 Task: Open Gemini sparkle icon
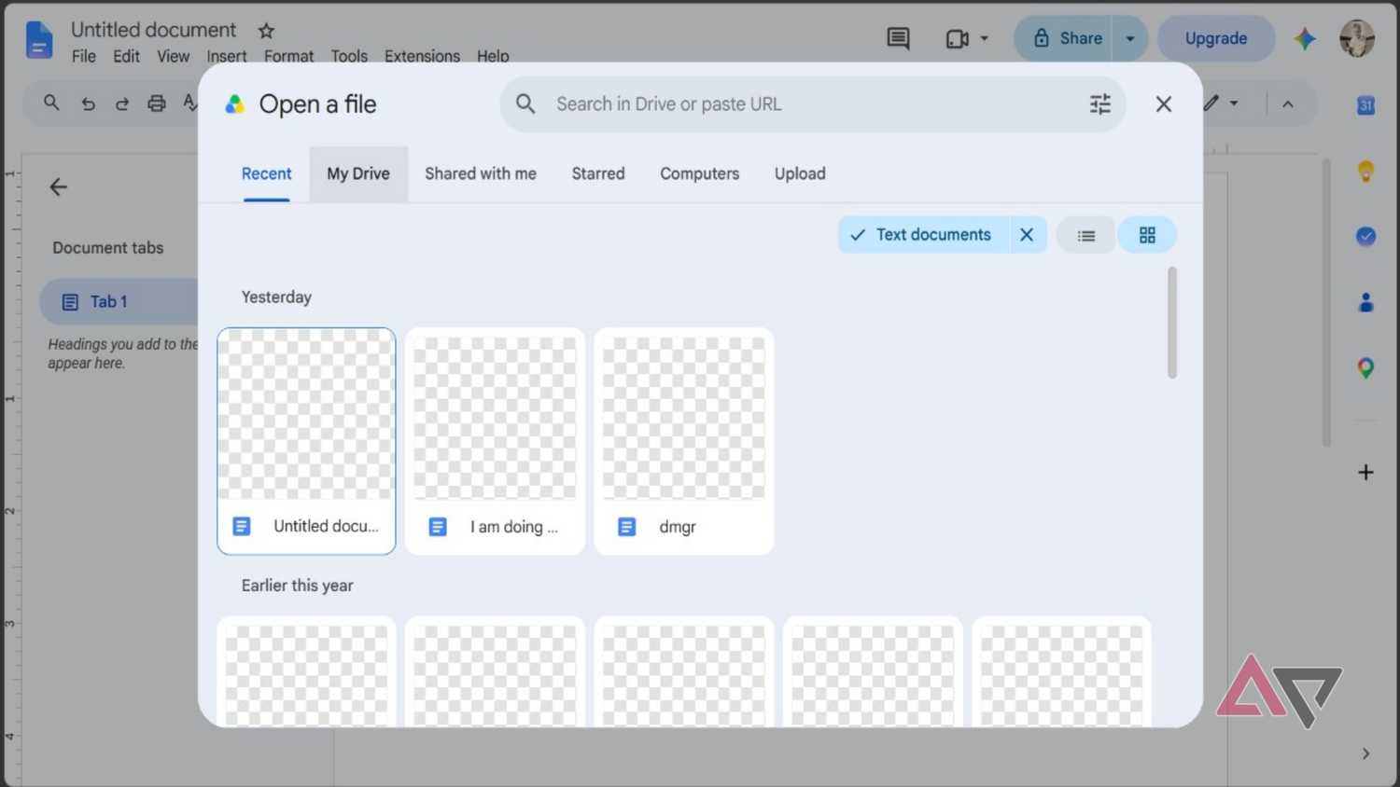[1305, 38]
